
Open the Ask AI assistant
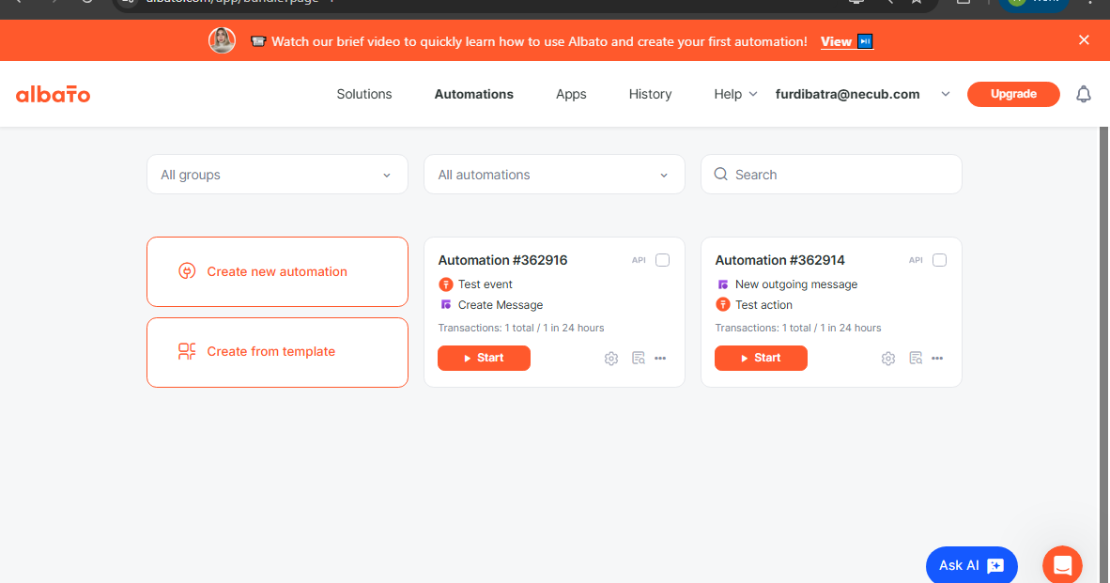point(971,564)
